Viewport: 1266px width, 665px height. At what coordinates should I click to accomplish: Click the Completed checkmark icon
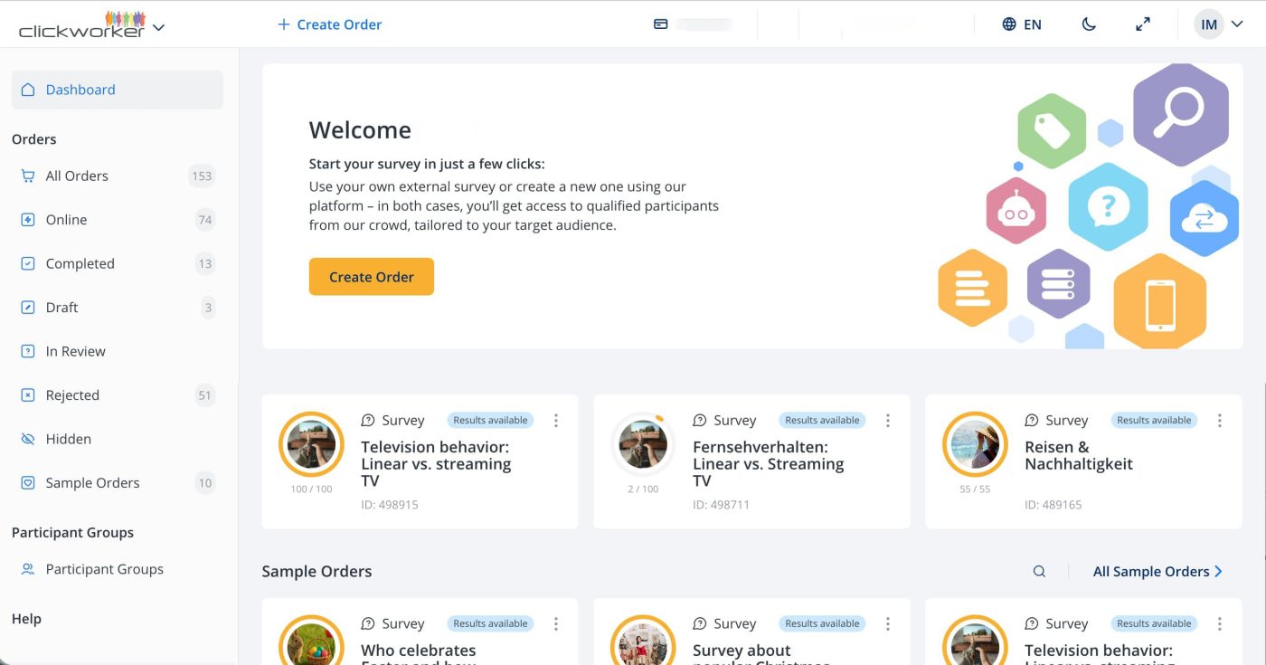coord(28,264)
